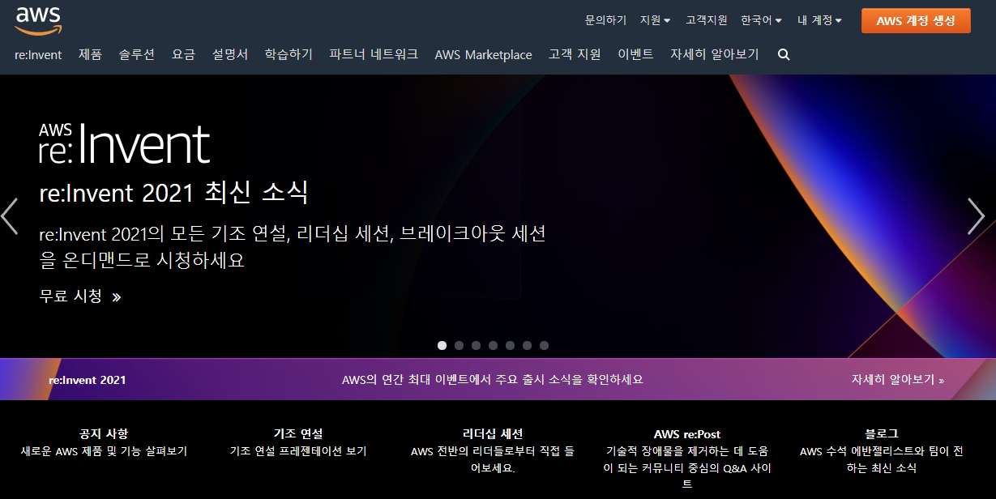Open the AWS Marketplace menu
996x499 pixels.
pyautogui.click(x=483, y=55)
